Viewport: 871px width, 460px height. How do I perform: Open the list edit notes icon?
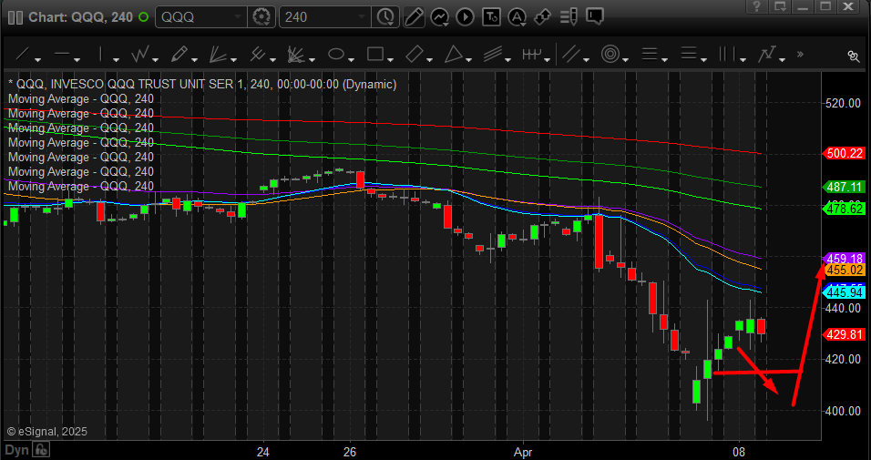click(569, 16)
